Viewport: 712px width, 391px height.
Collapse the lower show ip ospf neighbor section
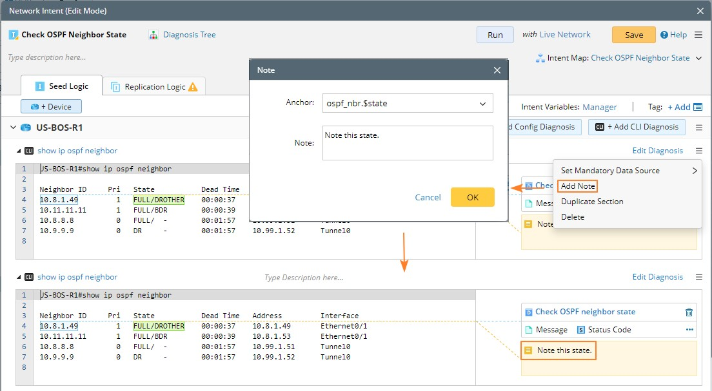(x=19, y=277)
